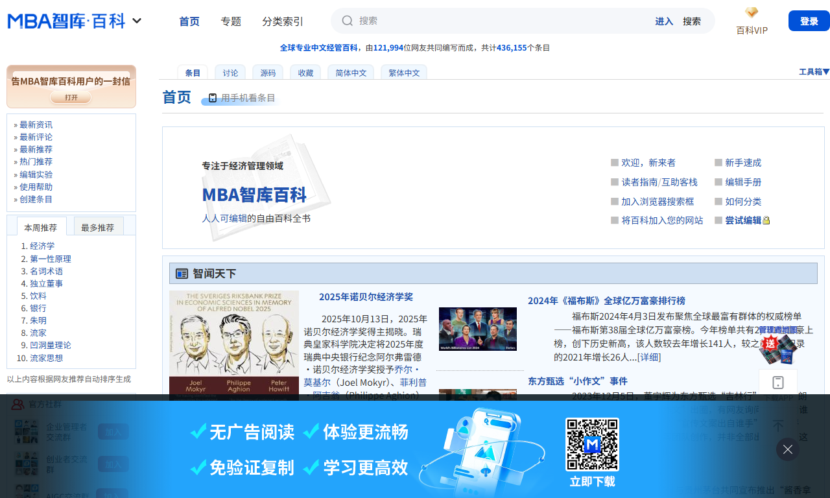This screenshot has height=498, width=830.
Task: Select the 本周推荐 tab
Action: (x=41, y=227)
